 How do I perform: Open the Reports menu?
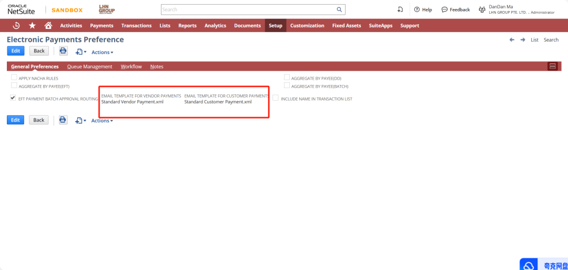187,26
